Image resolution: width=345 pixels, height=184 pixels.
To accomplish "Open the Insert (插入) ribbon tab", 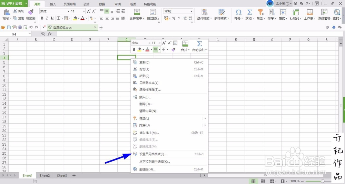I will point(53,4).
